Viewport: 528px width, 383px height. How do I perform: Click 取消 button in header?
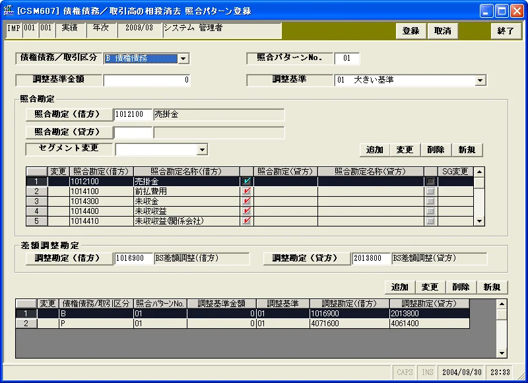coord(442,31)
